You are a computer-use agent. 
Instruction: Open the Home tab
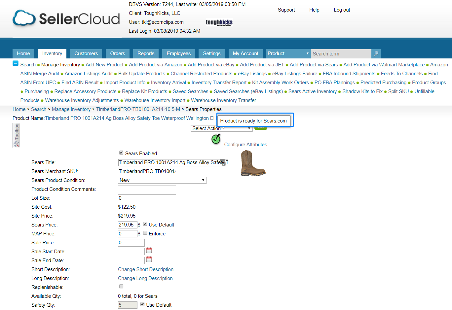(23, 53)
